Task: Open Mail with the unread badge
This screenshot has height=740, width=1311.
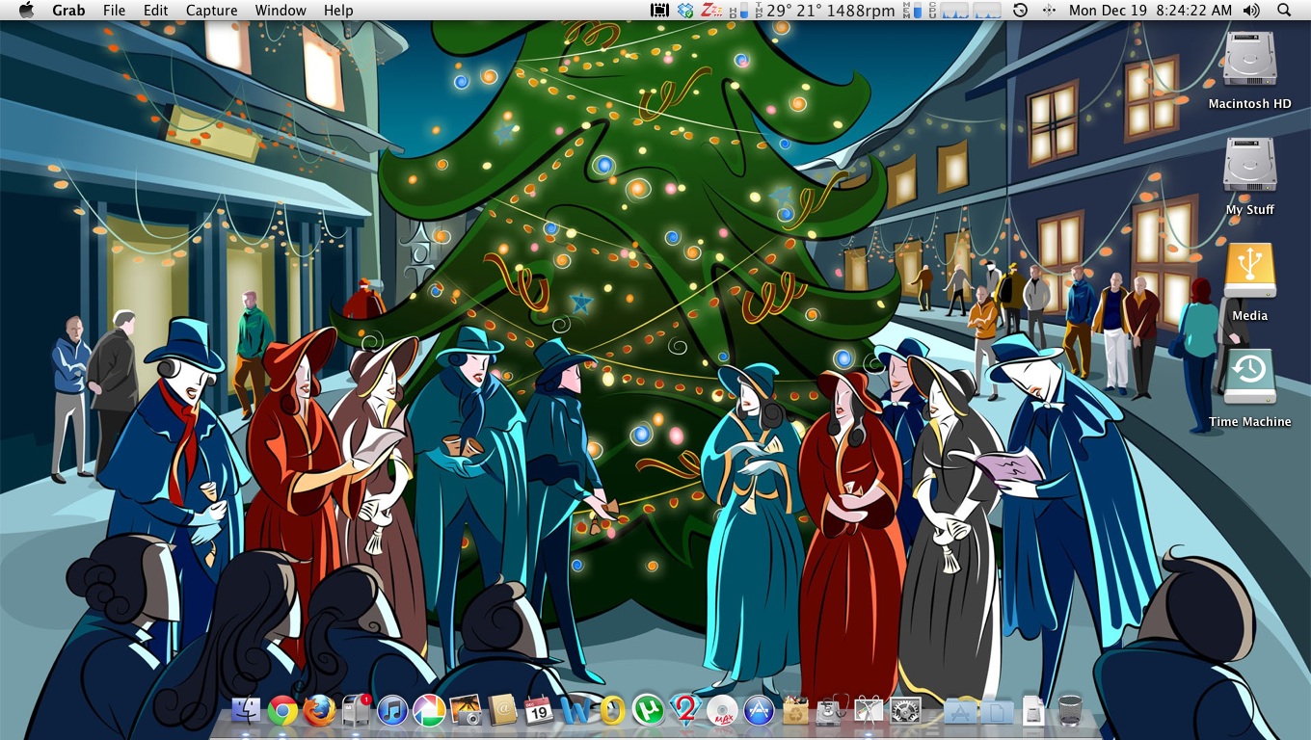Action: tap(356, 711)
